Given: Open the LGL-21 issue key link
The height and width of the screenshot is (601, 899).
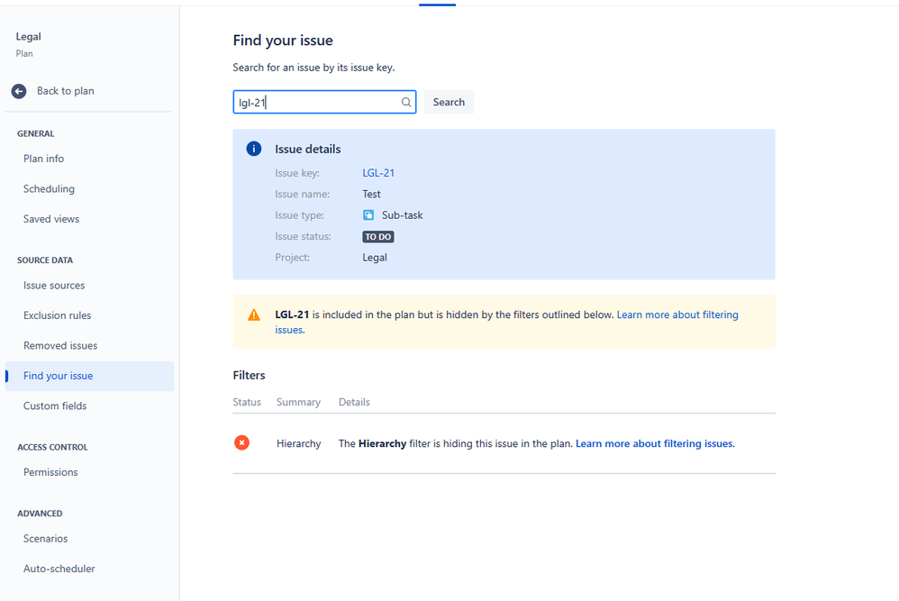Looking at the screenshot, I should tap(378, 173).
